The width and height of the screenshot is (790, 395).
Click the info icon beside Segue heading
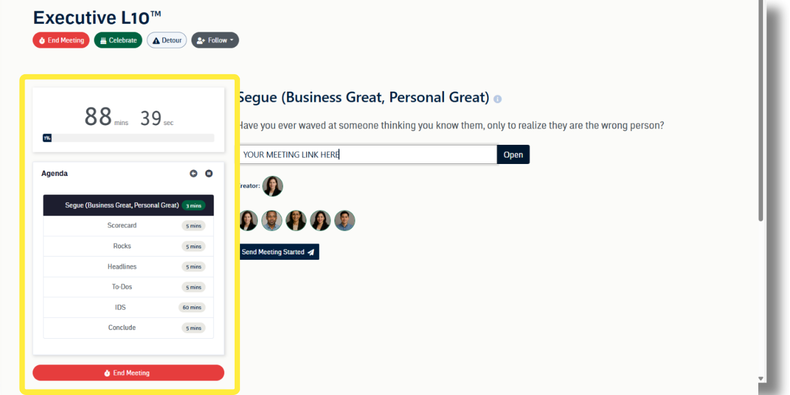[x=498, y=99]
